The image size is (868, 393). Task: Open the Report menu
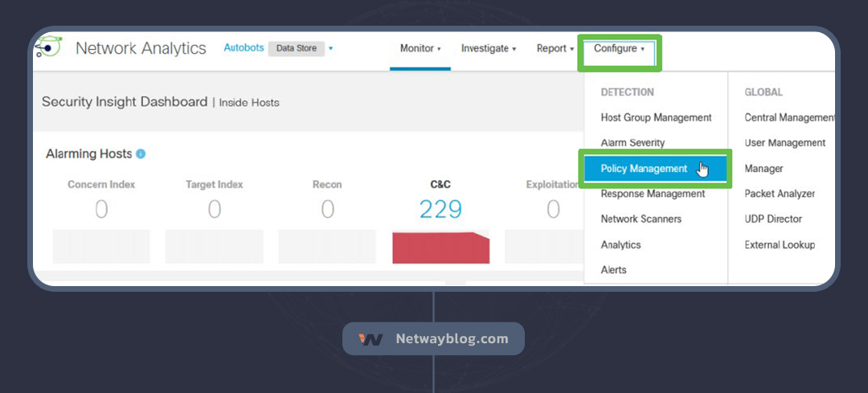click(x=555, y=48)
